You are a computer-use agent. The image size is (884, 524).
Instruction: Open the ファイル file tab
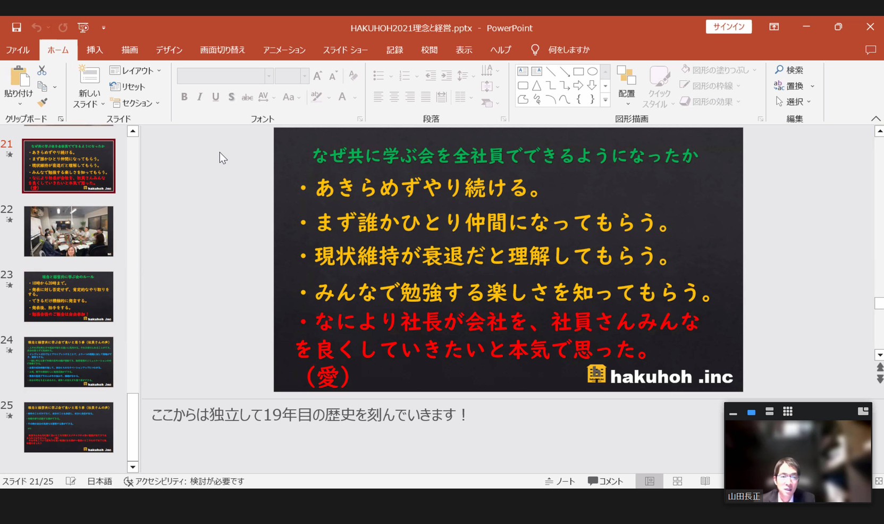coord(18,49)
